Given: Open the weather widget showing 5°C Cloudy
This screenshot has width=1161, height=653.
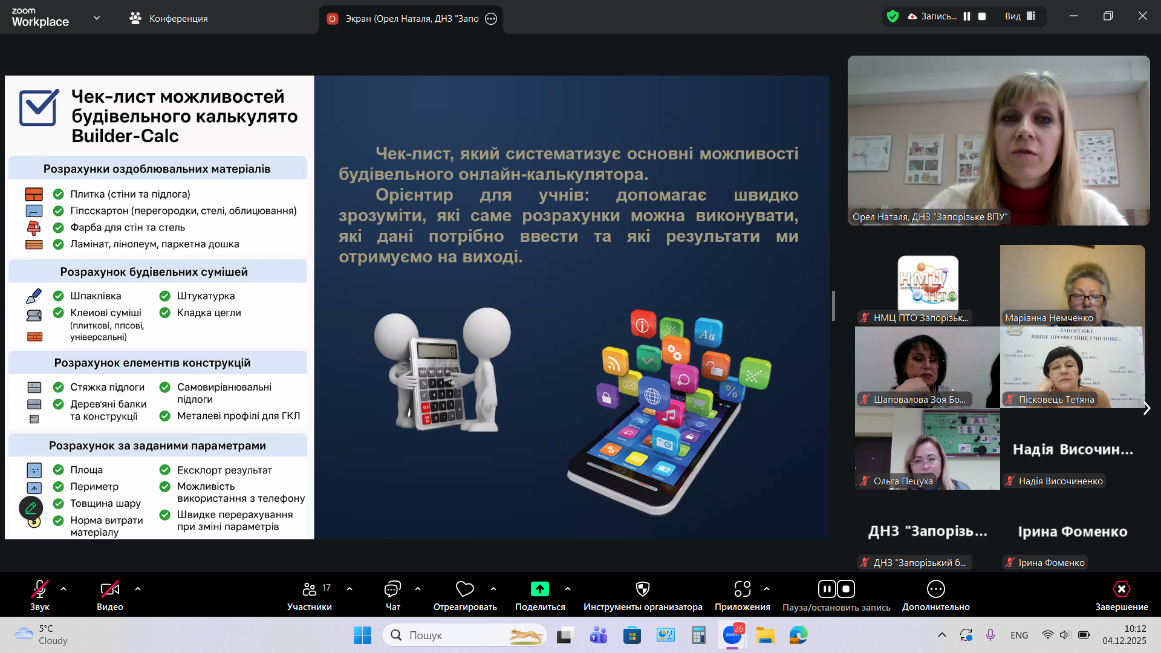Looking at the screenshot, I should tap(42, 635).
